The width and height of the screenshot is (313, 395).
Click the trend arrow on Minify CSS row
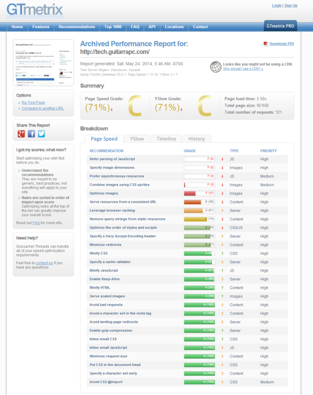click(222, 253)
